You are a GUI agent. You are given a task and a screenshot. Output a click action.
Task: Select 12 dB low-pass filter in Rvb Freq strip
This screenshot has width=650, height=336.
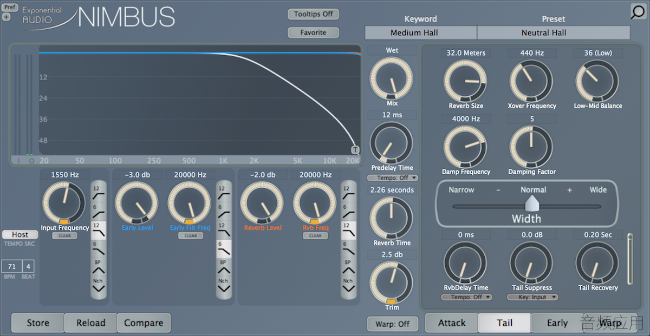[x=348, y=230]
